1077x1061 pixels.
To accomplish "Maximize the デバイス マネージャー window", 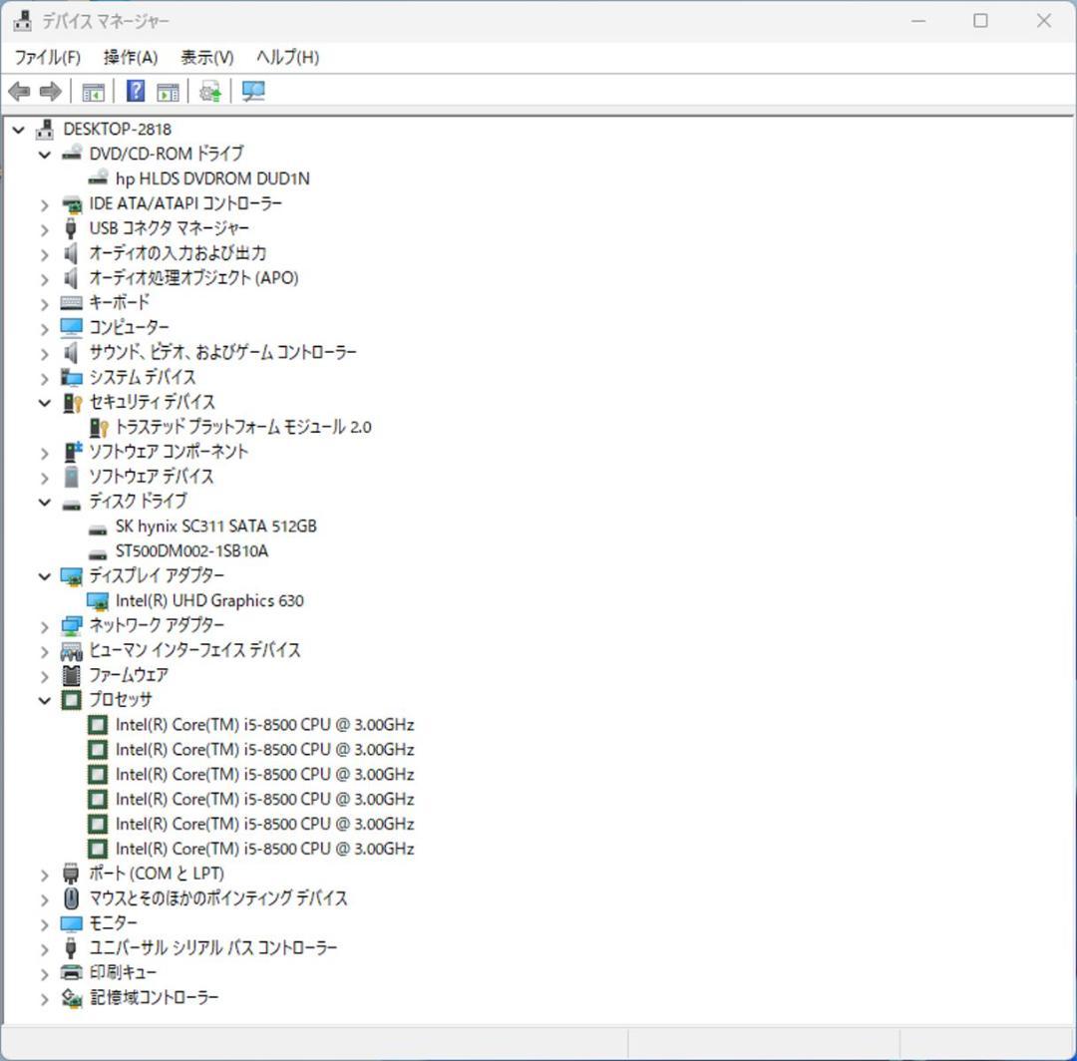I will click(x=981, y=21).
